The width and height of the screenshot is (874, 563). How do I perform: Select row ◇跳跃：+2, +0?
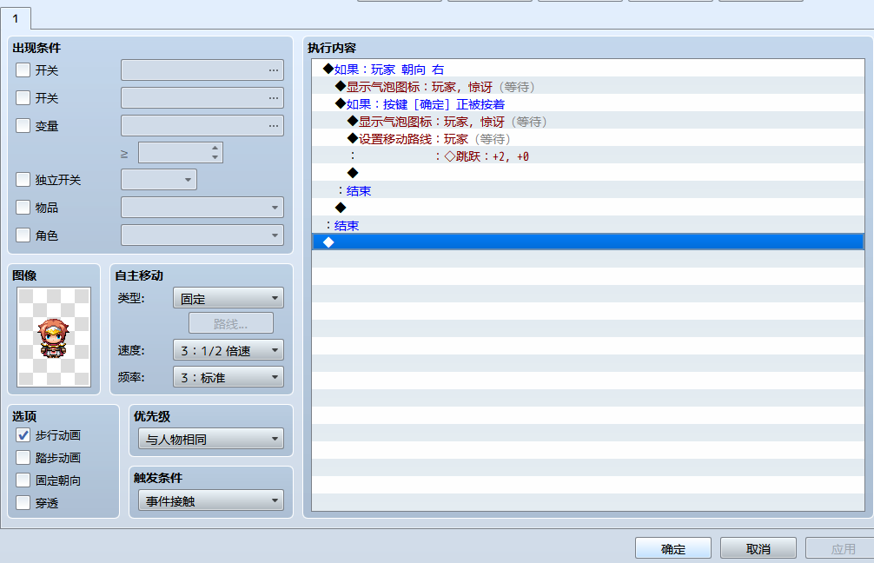[x=587, y=156]
